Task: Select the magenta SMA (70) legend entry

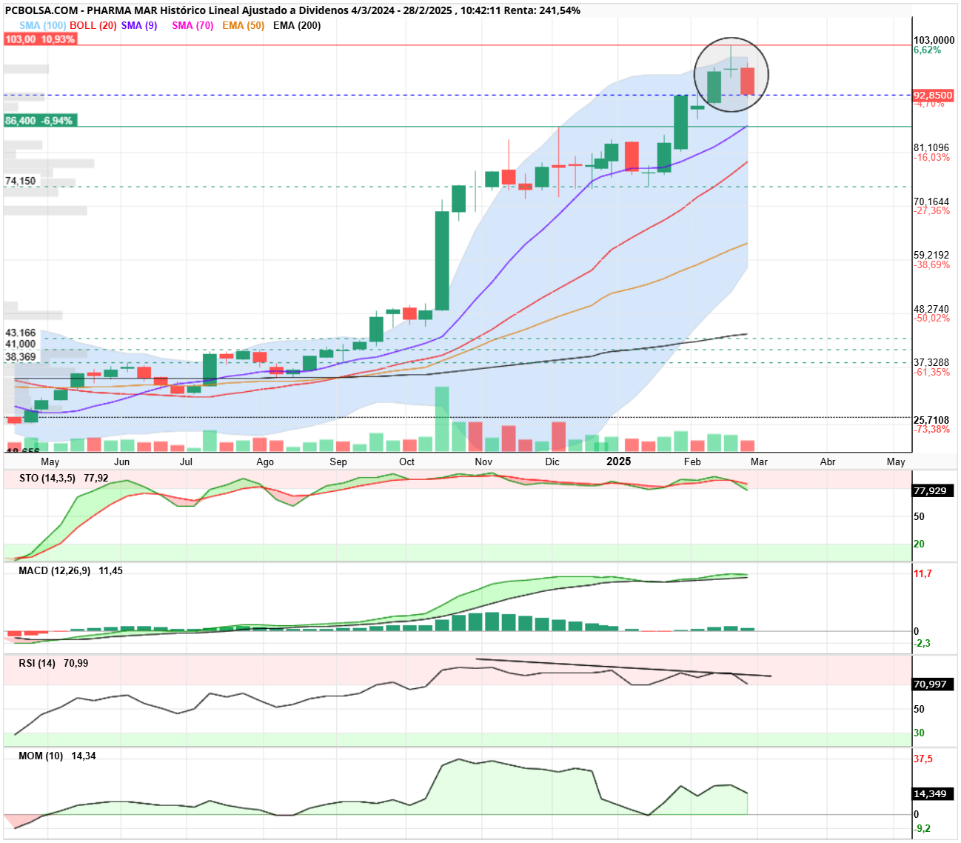Action: (x=192, y=25)
